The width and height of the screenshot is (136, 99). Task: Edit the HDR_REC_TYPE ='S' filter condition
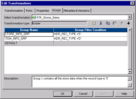[90, 34]
